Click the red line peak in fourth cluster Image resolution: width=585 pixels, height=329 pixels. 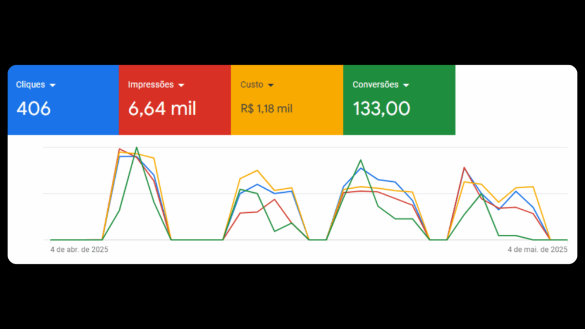(464, 168)
